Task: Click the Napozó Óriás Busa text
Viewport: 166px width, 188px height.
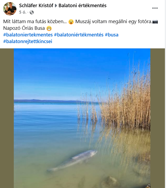Action: tap(24, 28)
